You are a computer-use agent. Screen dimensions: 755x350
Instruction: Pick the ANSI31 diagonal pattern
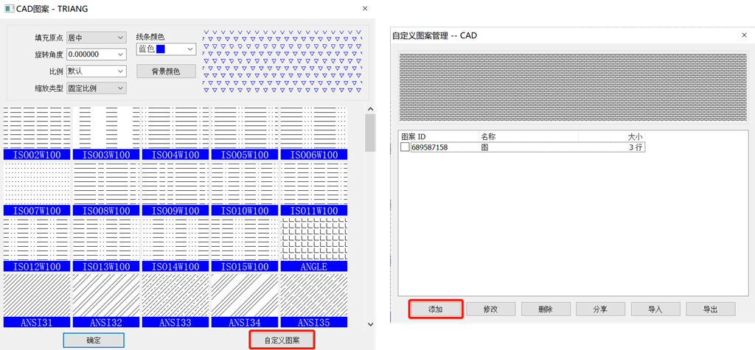37,299
